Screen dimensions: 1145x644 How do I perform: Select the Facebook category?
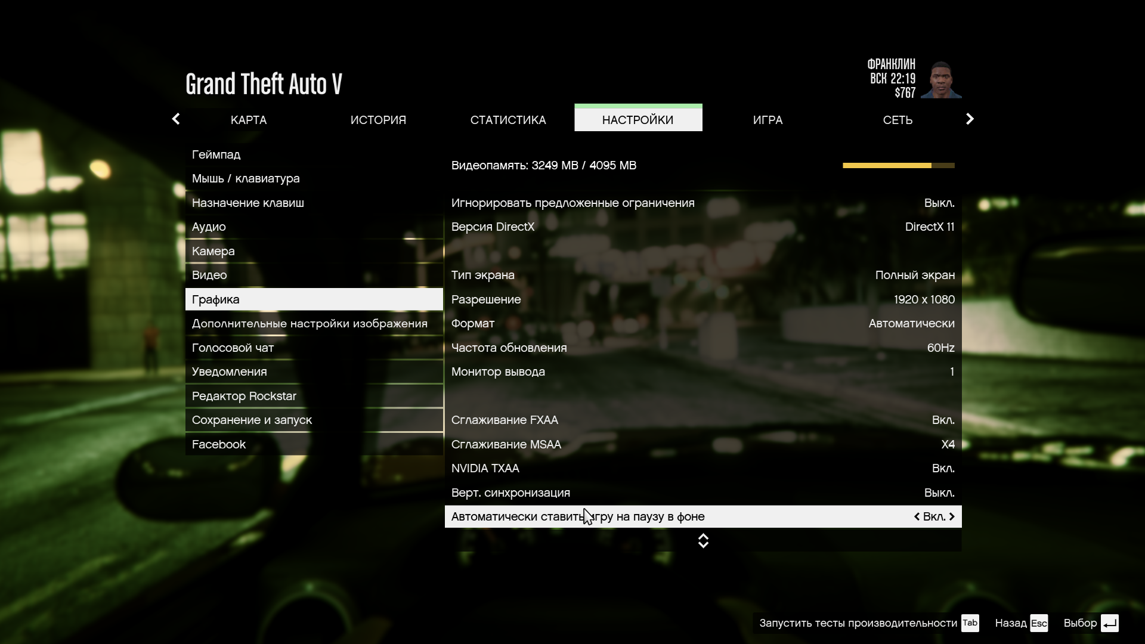(x=314, y=444)
